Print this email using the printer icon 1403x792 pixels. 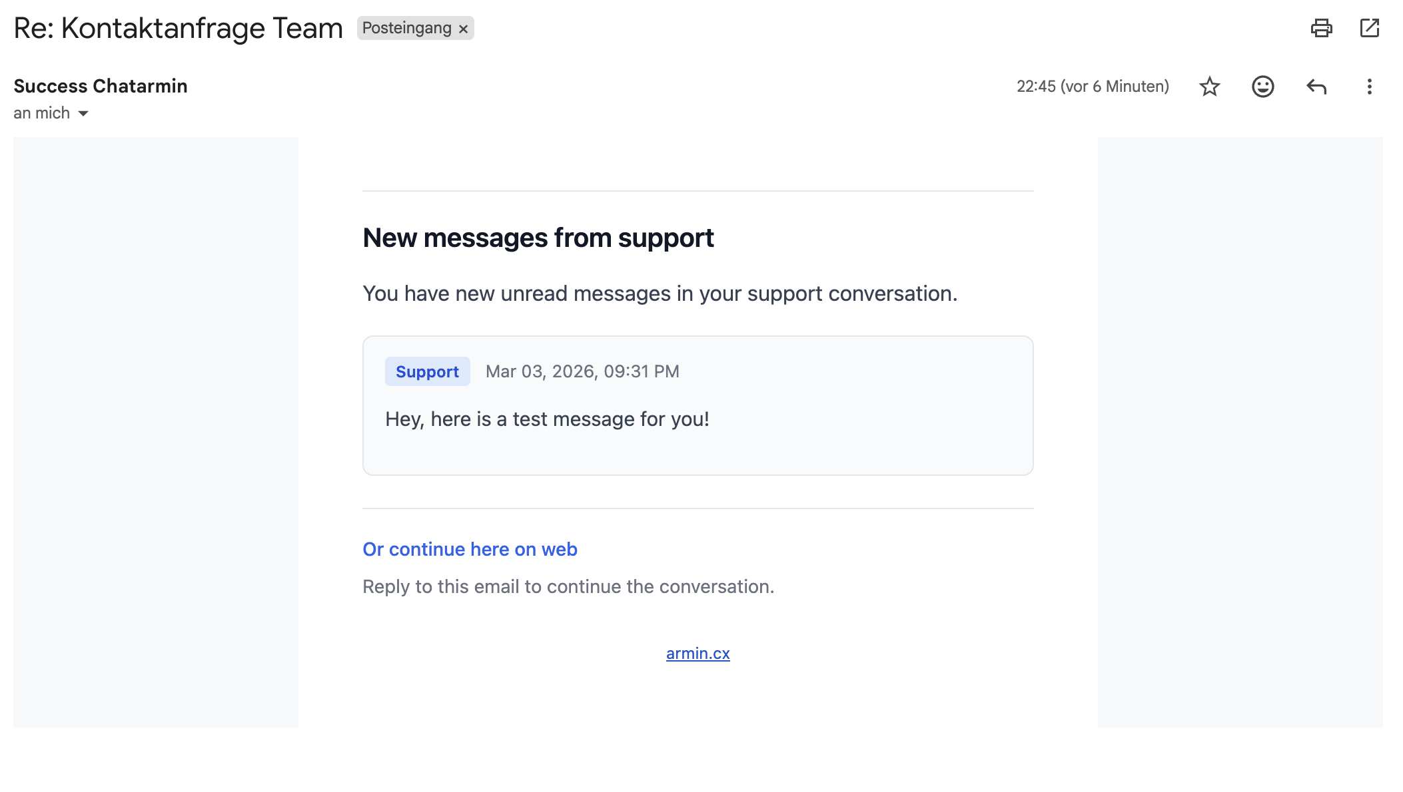click(x=1321, y=28)
